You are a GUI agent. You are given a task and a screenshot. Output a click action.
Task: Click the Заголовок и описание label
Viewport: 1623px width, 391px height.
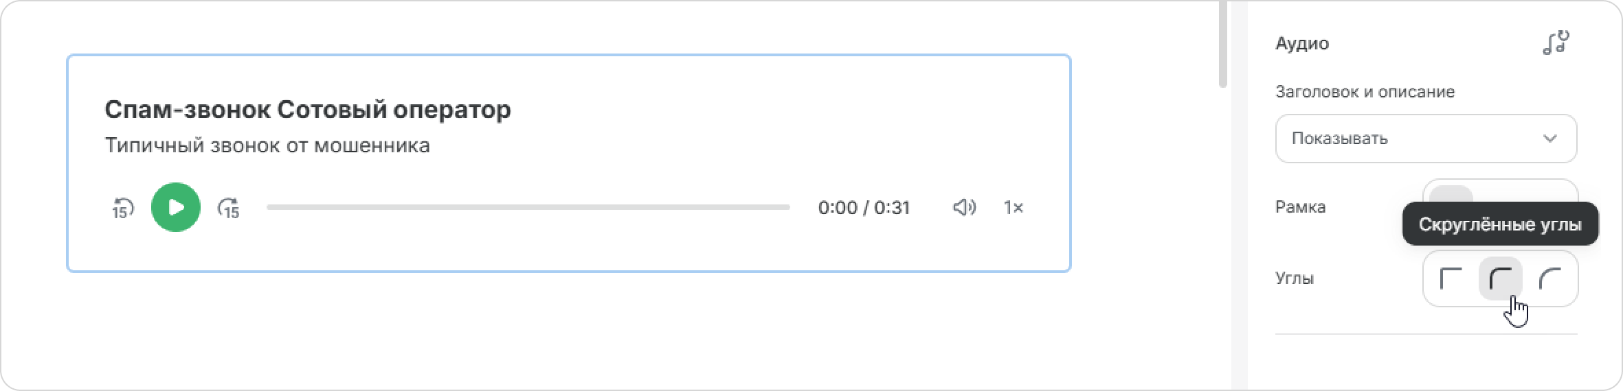coord(1365,92)
